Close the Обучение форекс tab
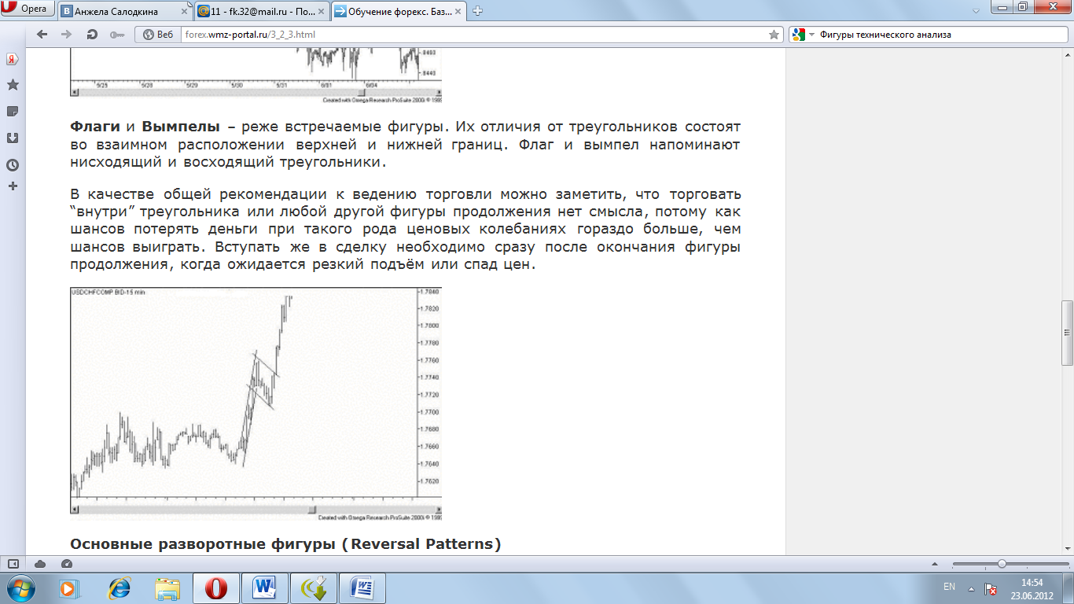 point(458,11)
